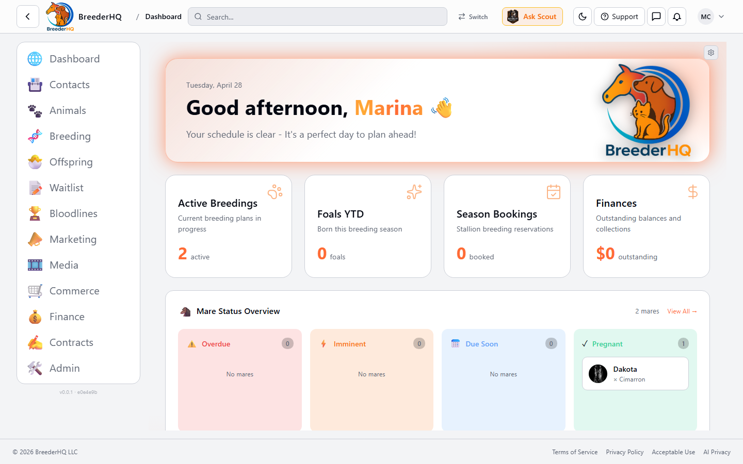This screenshot has height=464, width=743.
Task: Open the Support button
Action: click(x=619, y=16)
